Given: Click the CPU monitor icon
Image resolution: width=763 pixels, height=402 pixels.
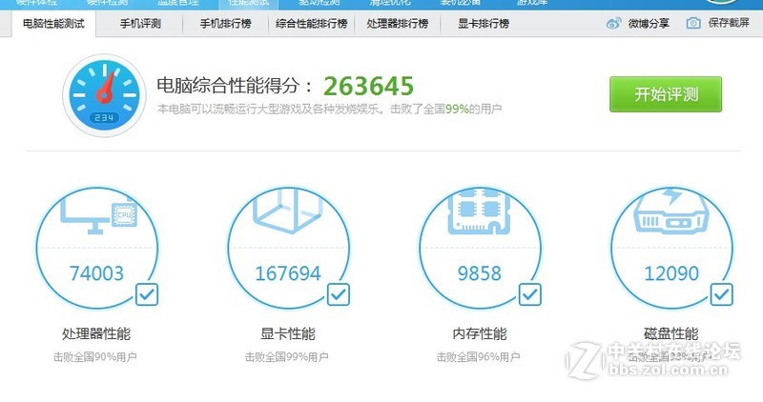Looking at the screenshot, I should 99,214.
